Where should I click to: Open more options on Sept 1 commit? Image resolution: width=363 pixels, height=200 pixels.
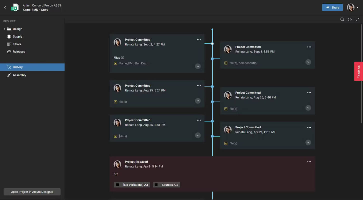pos(309,47)
